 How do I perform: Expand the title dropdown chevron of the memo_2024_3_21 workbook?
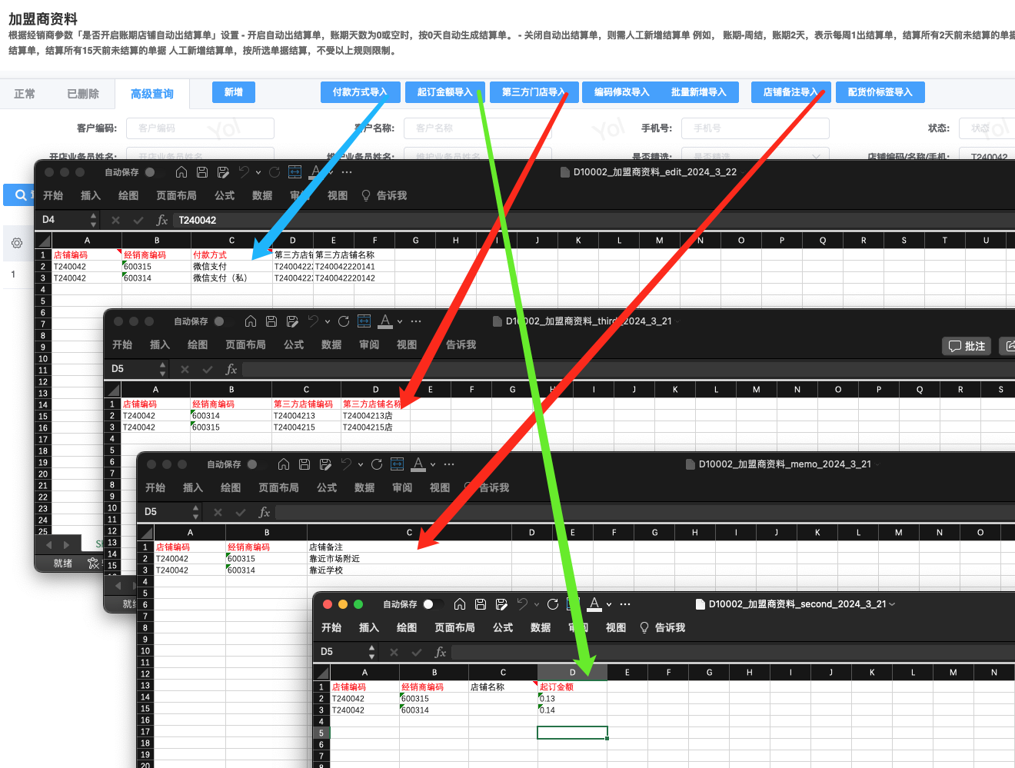pyautogui.click(x=877, y=464)
